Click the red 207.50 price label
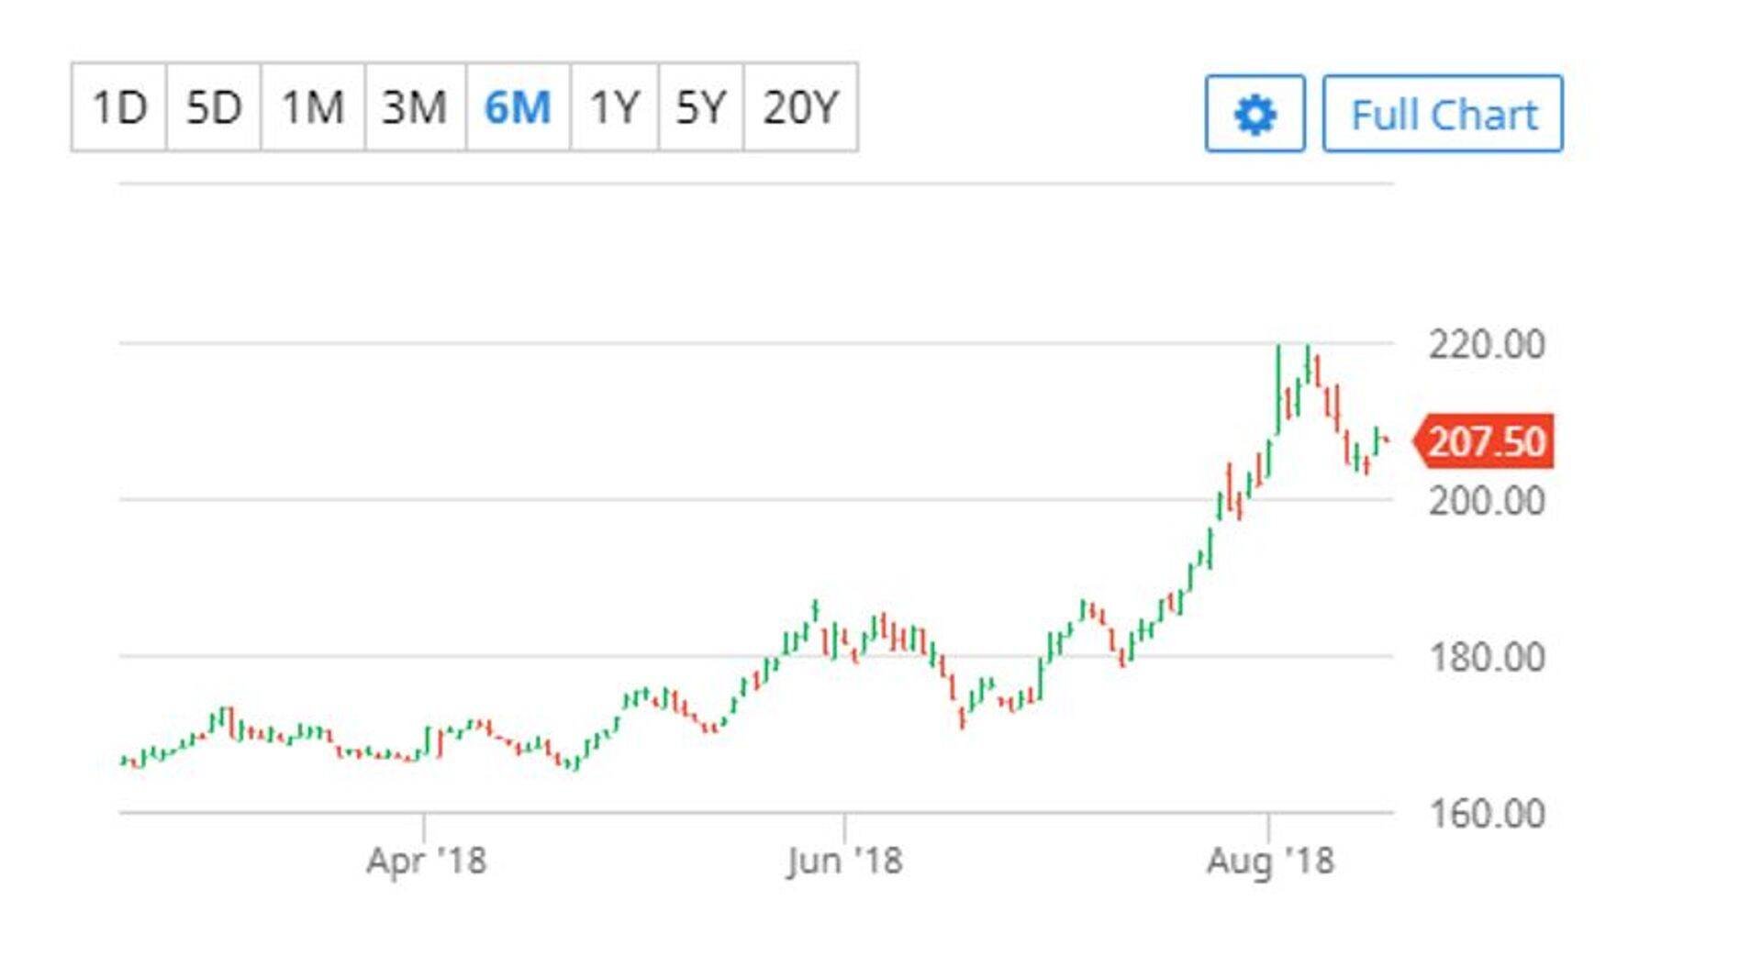This screenshot has width=1762, height=979. pyautogui.click(x=1486, y=441)
